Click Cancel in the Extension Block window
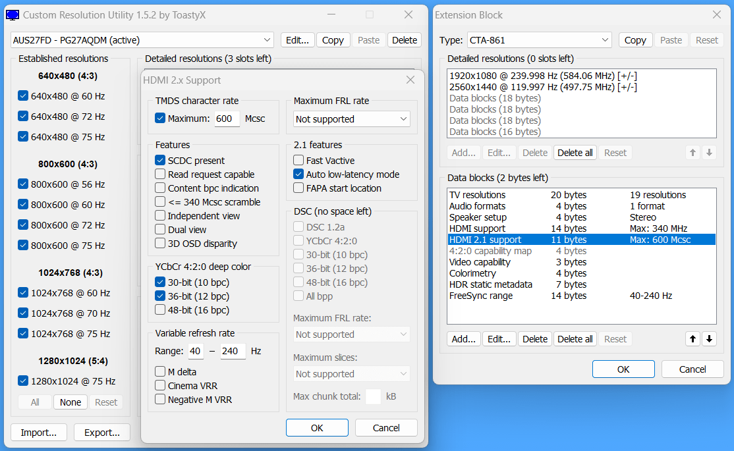734x451 pixels. pos(692,369)
